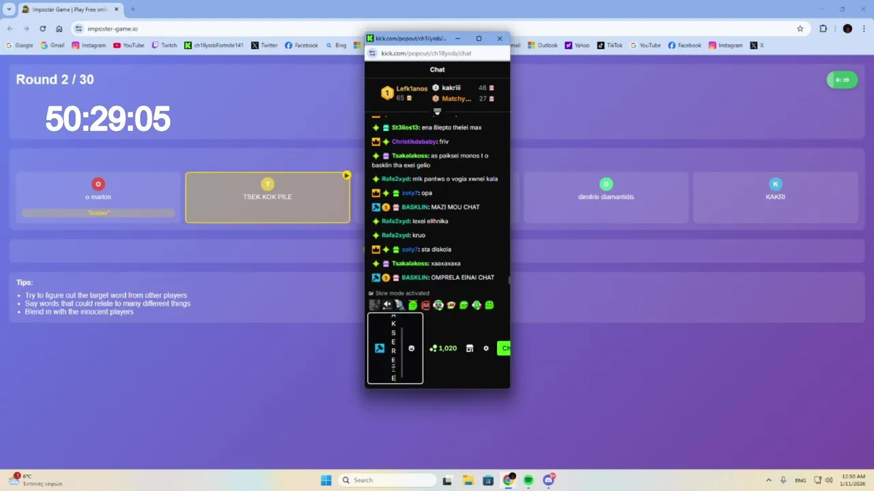Open the Bing bookmark
This screenshot has width=874, height=491.
coord(335,45)
